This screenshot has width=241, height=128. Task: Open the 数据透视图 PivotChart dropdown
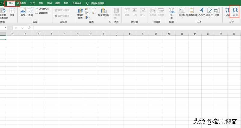point(103,18)
